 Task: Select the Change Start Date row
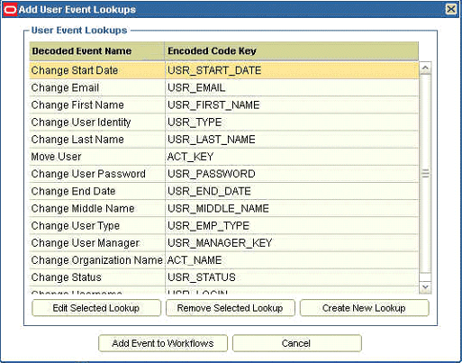coord(223,70)
